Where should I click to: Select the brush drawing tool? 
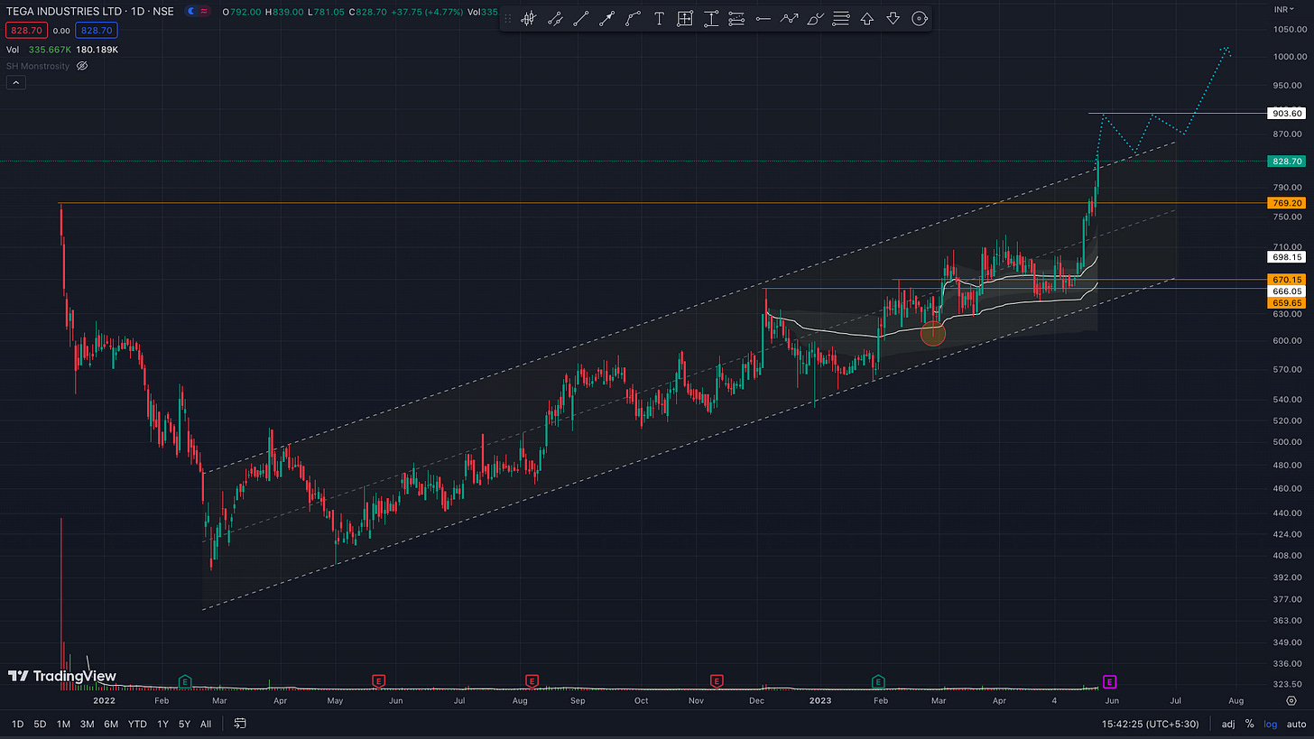(815, 18)
